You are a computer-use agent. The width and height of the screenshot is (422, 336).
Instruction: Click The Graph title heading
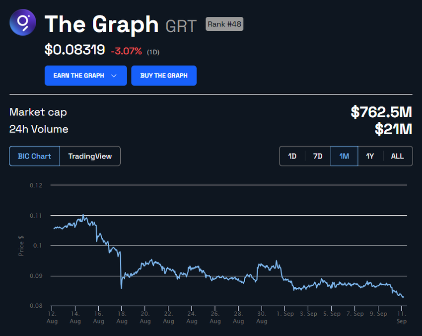tap(101, 24)
